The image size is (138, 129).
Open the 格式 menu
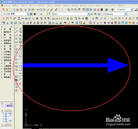point(41,6)
